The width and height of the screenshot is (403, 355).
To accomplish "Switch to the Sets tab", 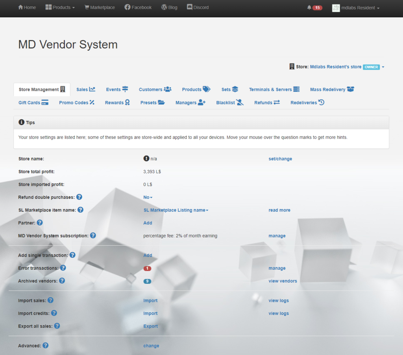I will 230,89.
